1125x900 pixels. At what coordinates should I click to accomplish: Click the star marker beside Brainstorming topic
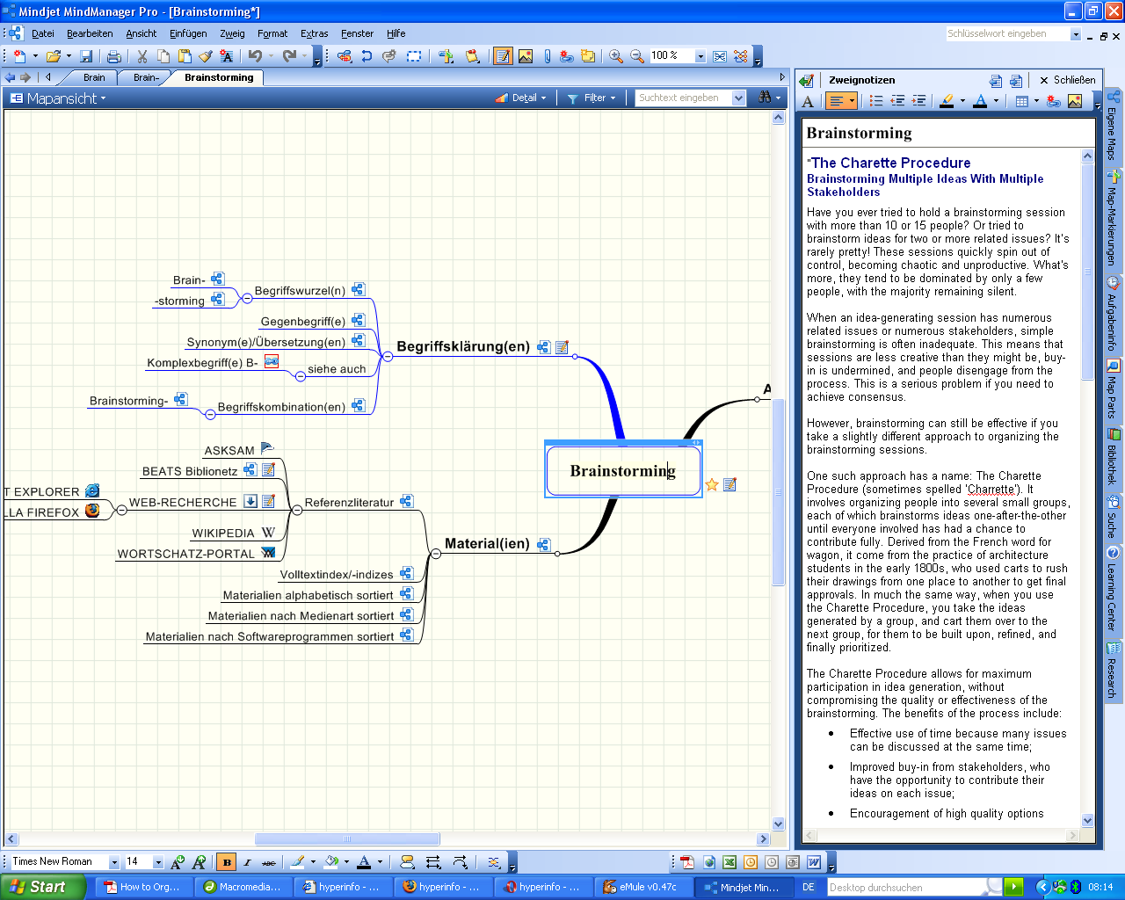(x=712, y=484)
